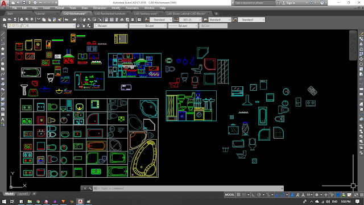Close the Tutorial file tab
The height and width of the screenshot is (205, 364).
[x=57, y=14]
